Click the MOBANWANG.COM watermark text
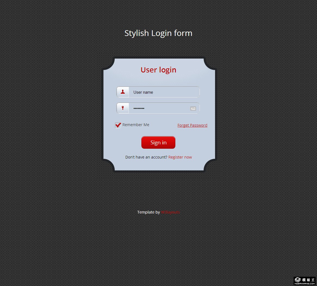 (304, 284)
